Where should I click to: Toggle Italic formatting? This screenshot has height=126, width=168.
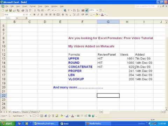(38, 15)
